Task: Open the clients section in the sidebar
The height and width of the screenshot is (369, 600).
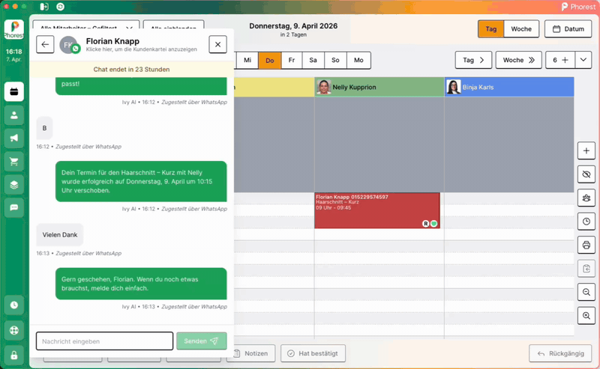Action: click(x=13, y=115)
